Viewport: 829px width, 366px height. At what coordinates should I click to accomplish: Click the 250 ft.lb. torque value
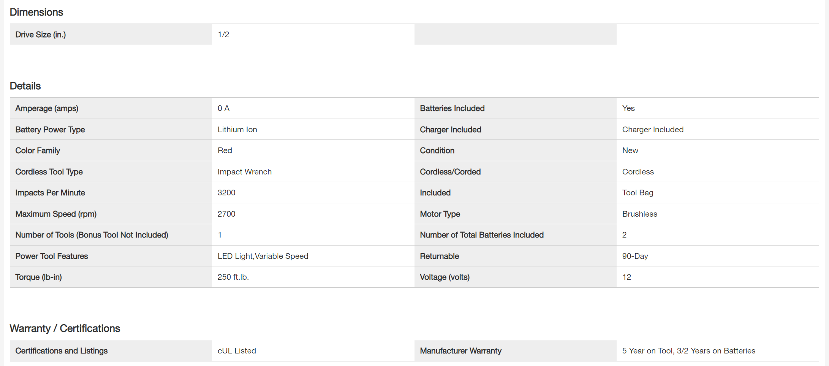233,277
